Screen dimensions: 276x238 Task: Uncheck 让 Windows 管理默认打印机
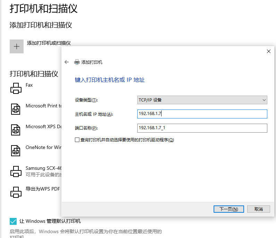13,221
